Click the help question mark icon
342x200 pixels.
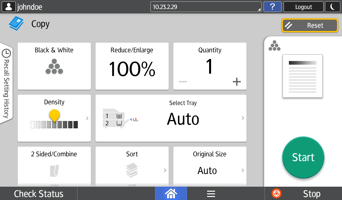(x=272, y=7)
